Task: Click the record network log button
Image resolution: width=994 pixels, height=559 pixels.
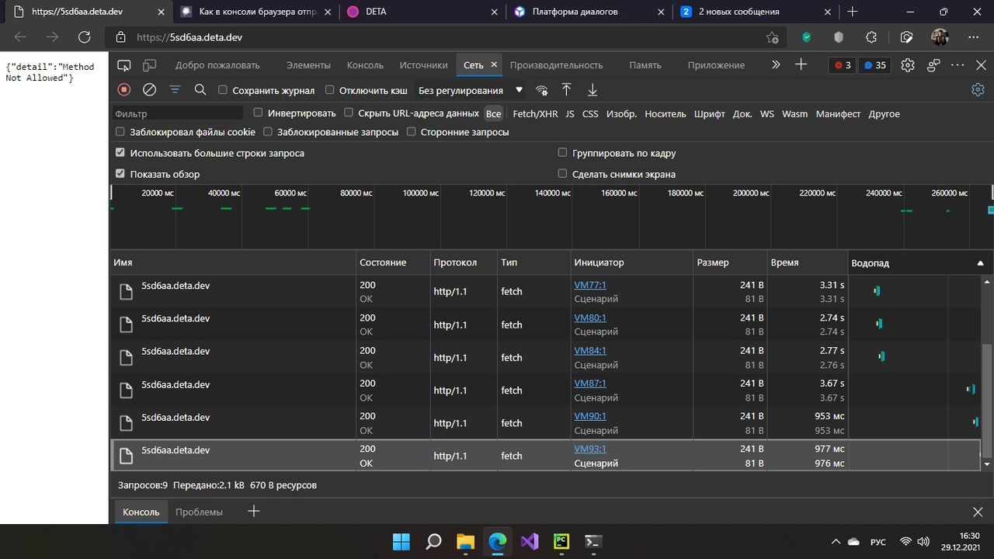Action: click(x=123, y=90)
